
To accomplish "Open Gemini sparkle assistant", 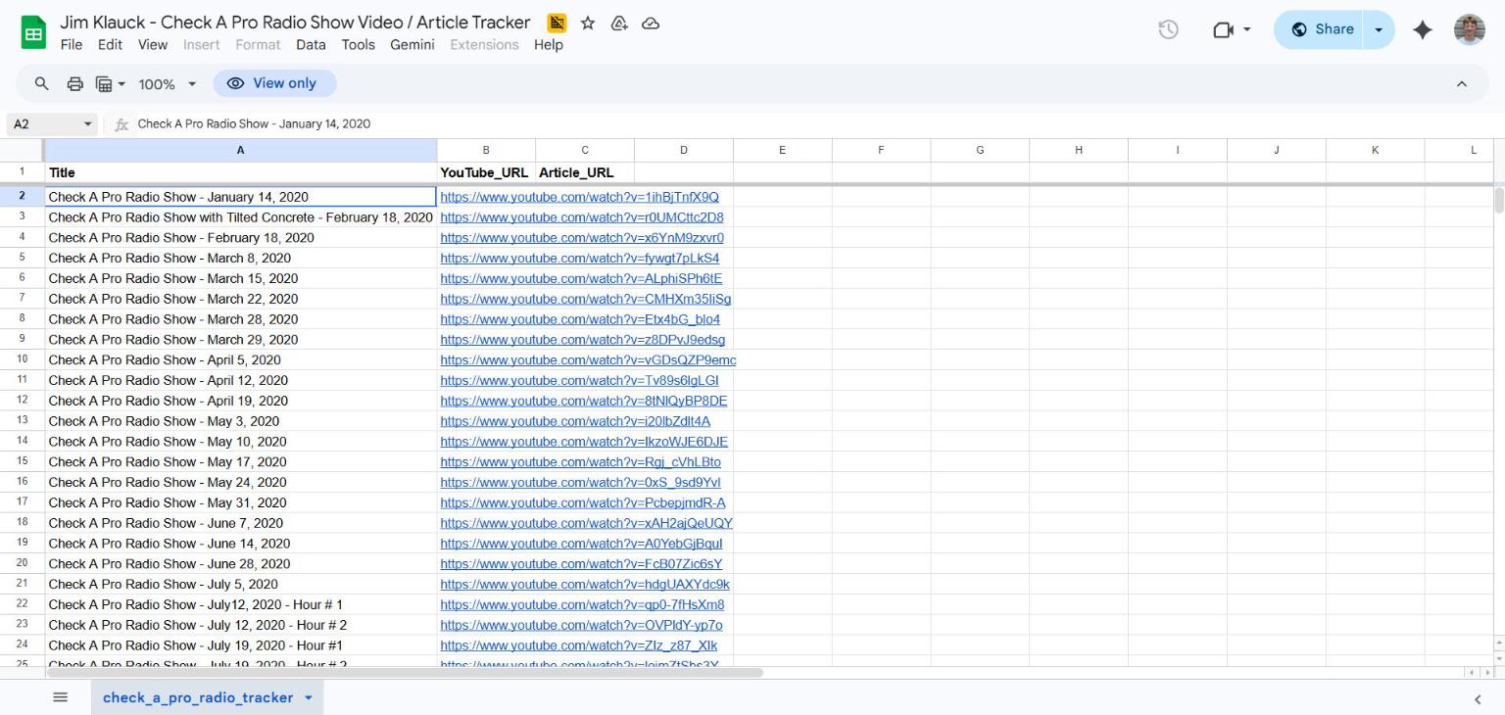I will [1423, 29].
